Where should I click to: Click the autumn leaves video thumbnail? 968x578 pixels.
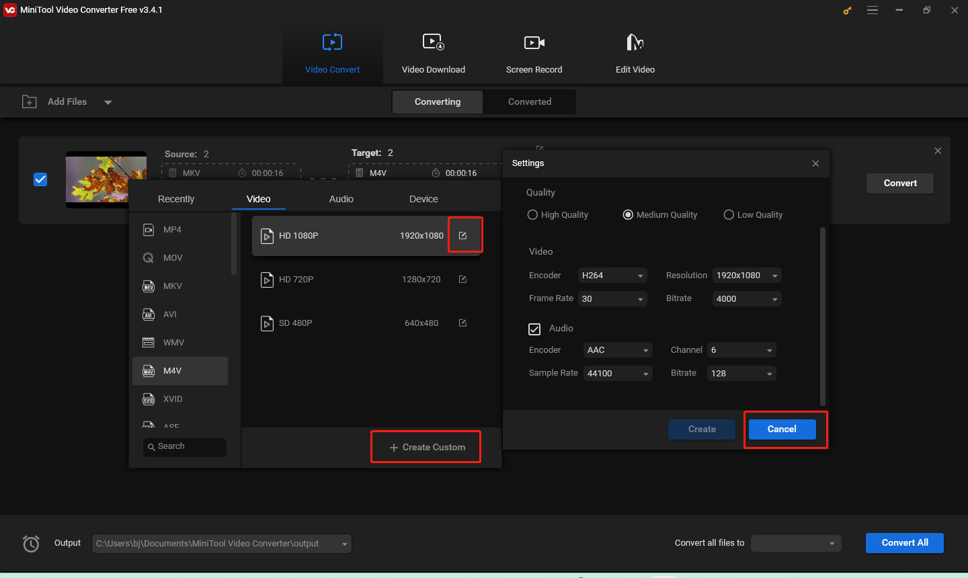106,179
